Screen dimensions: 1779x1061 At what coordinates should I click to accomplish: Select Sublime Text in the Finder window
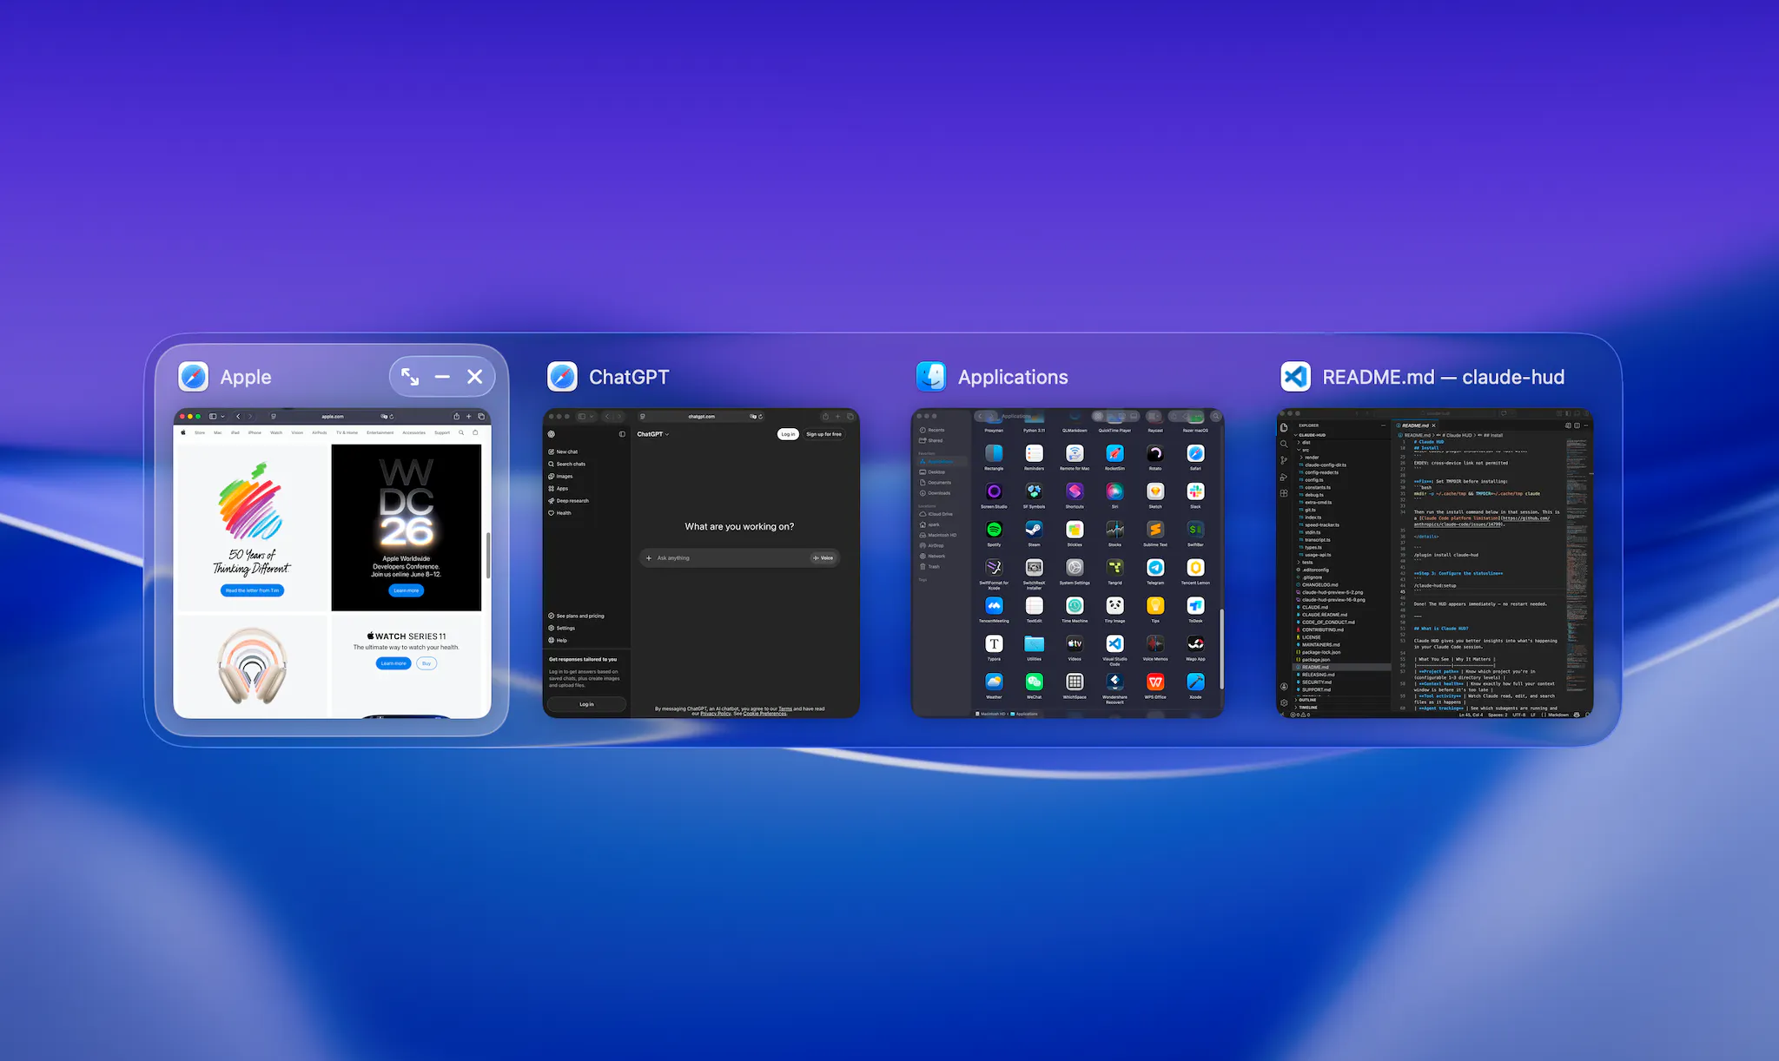point(1155,529)
